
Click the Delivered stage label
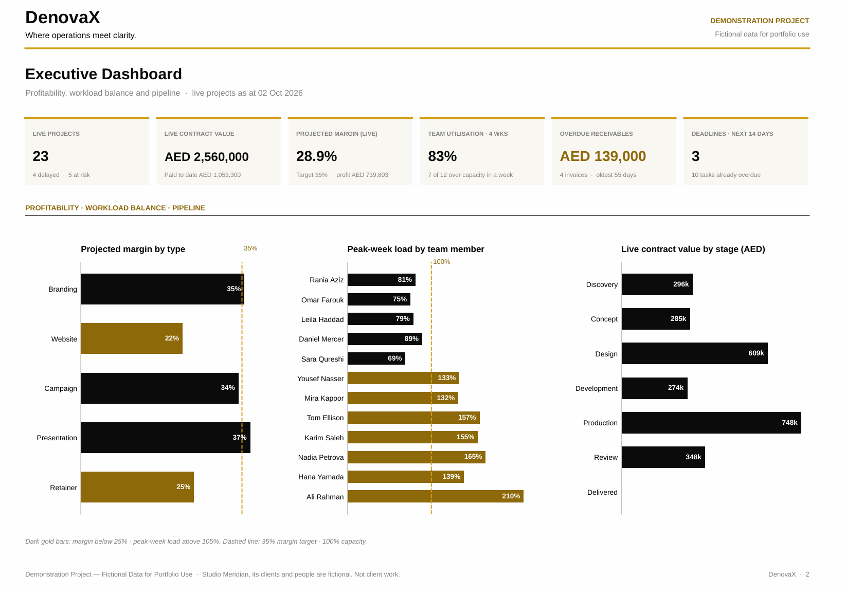point(602,492)
